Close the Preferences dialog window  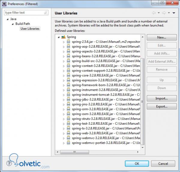pyautogui.click(x=172, y=3)
